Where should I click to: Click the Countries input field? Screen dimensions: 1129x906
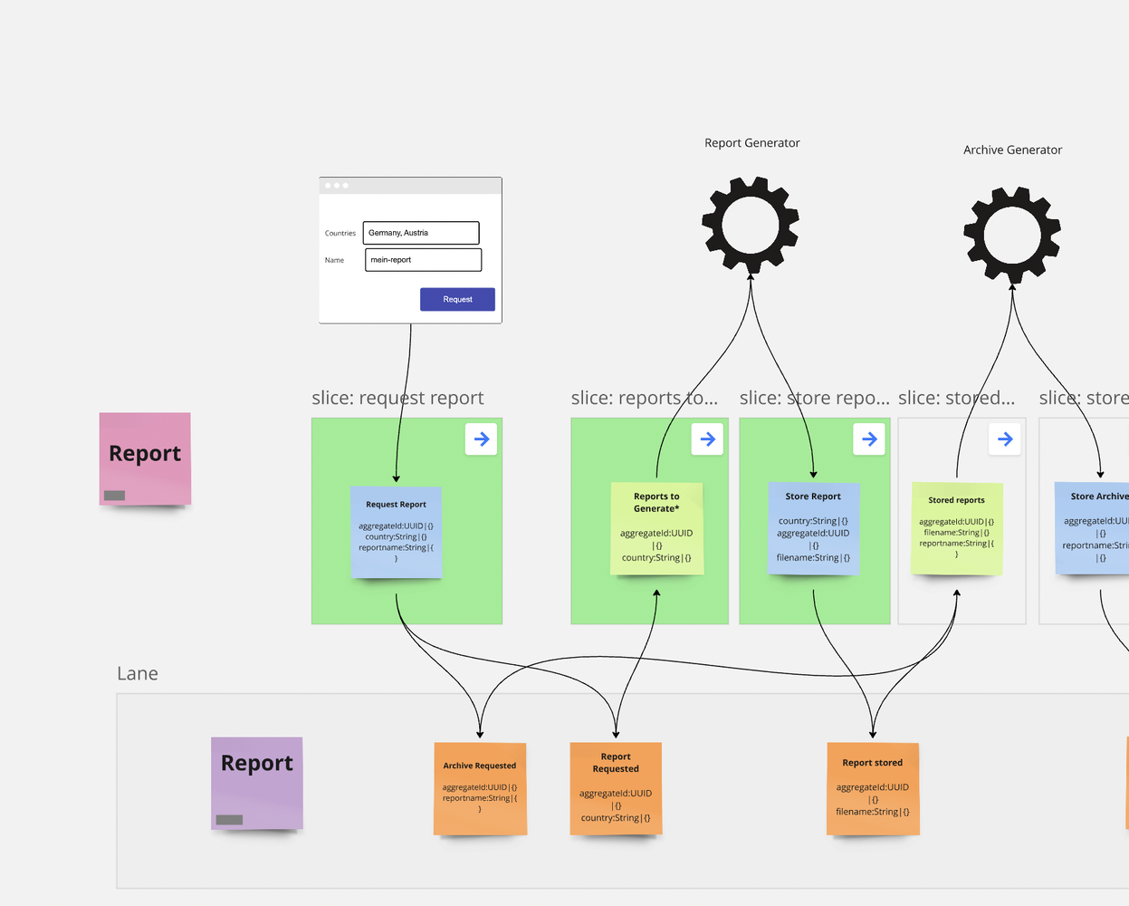pyautogui.click(x=421, y=233)
